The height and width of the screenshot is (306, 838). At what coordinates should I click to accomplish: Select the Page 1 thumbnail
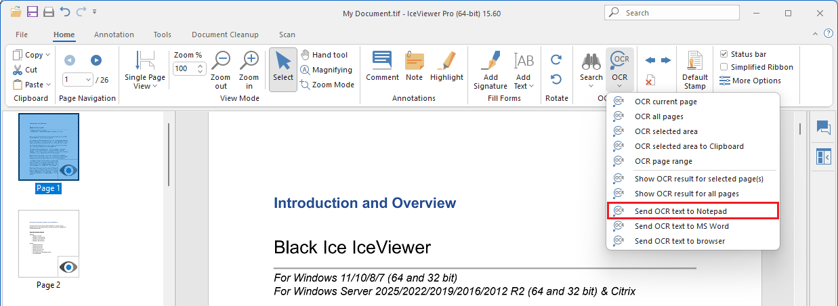coord(49,148)
